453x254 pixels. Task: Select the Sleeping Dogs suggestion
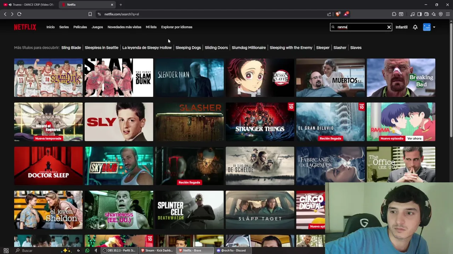point(188,48)
